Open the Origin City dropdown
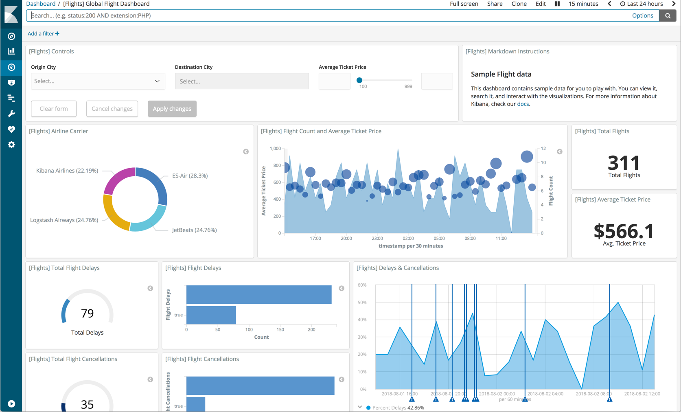This screenshot has width=681, height=412. point(98,81)
